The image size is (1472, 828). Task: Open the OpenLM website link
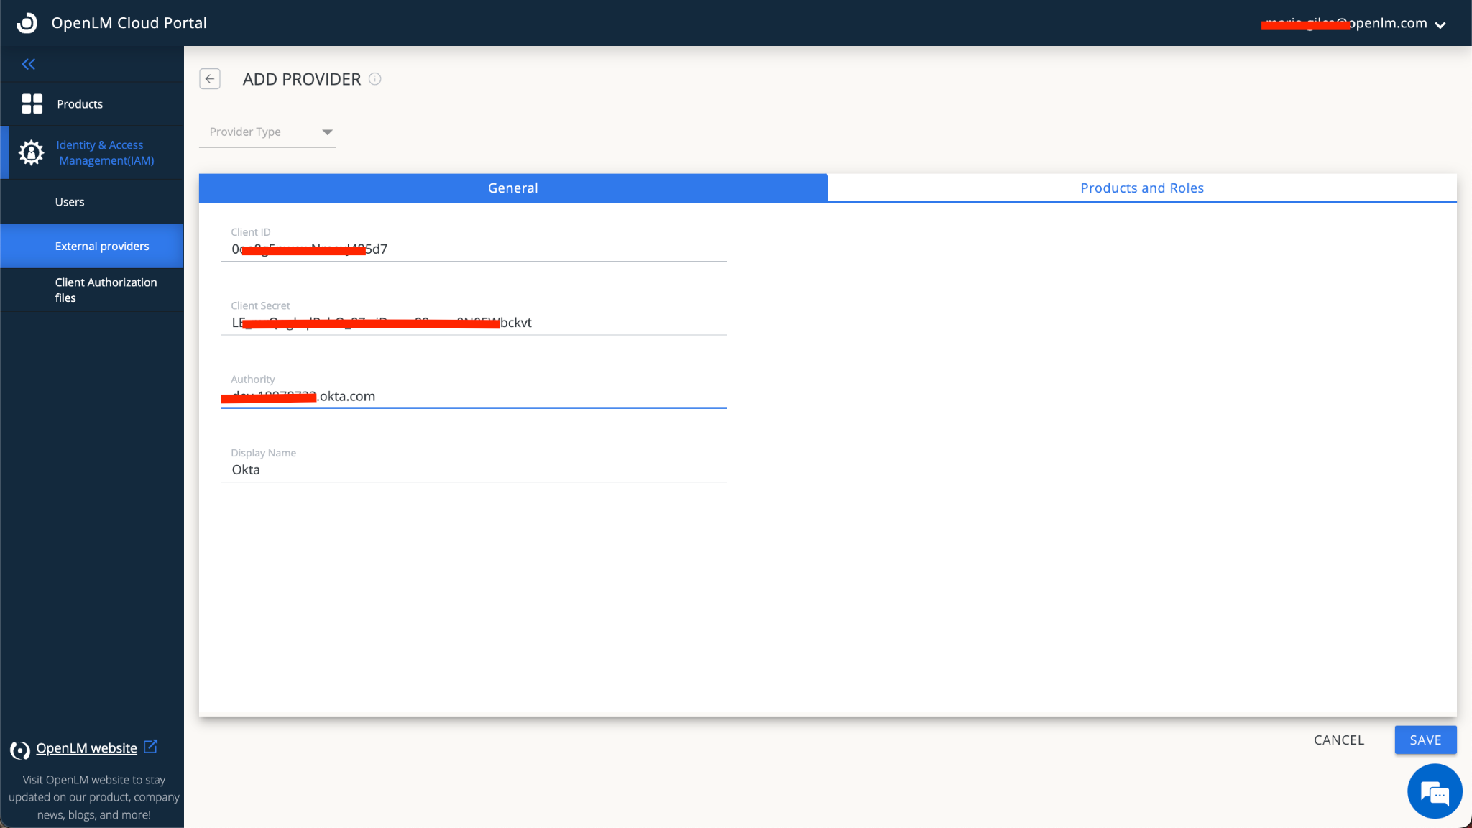pos(86,748)
